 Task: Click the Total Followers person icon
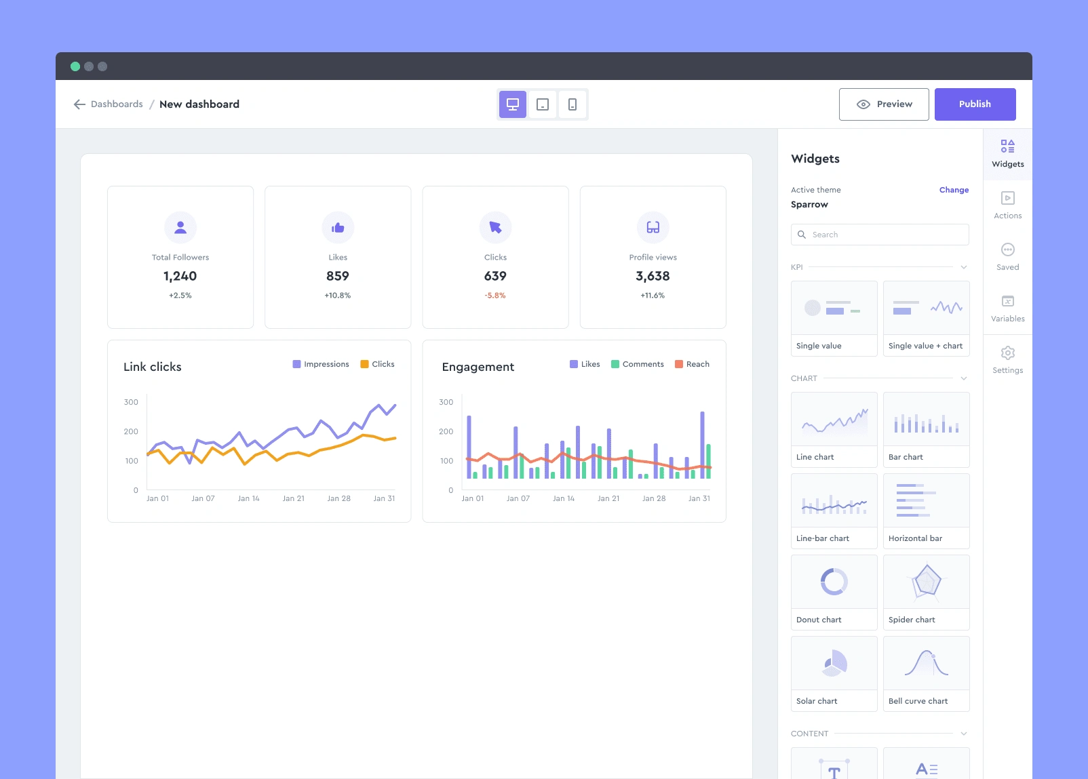(x=180, y=228)
